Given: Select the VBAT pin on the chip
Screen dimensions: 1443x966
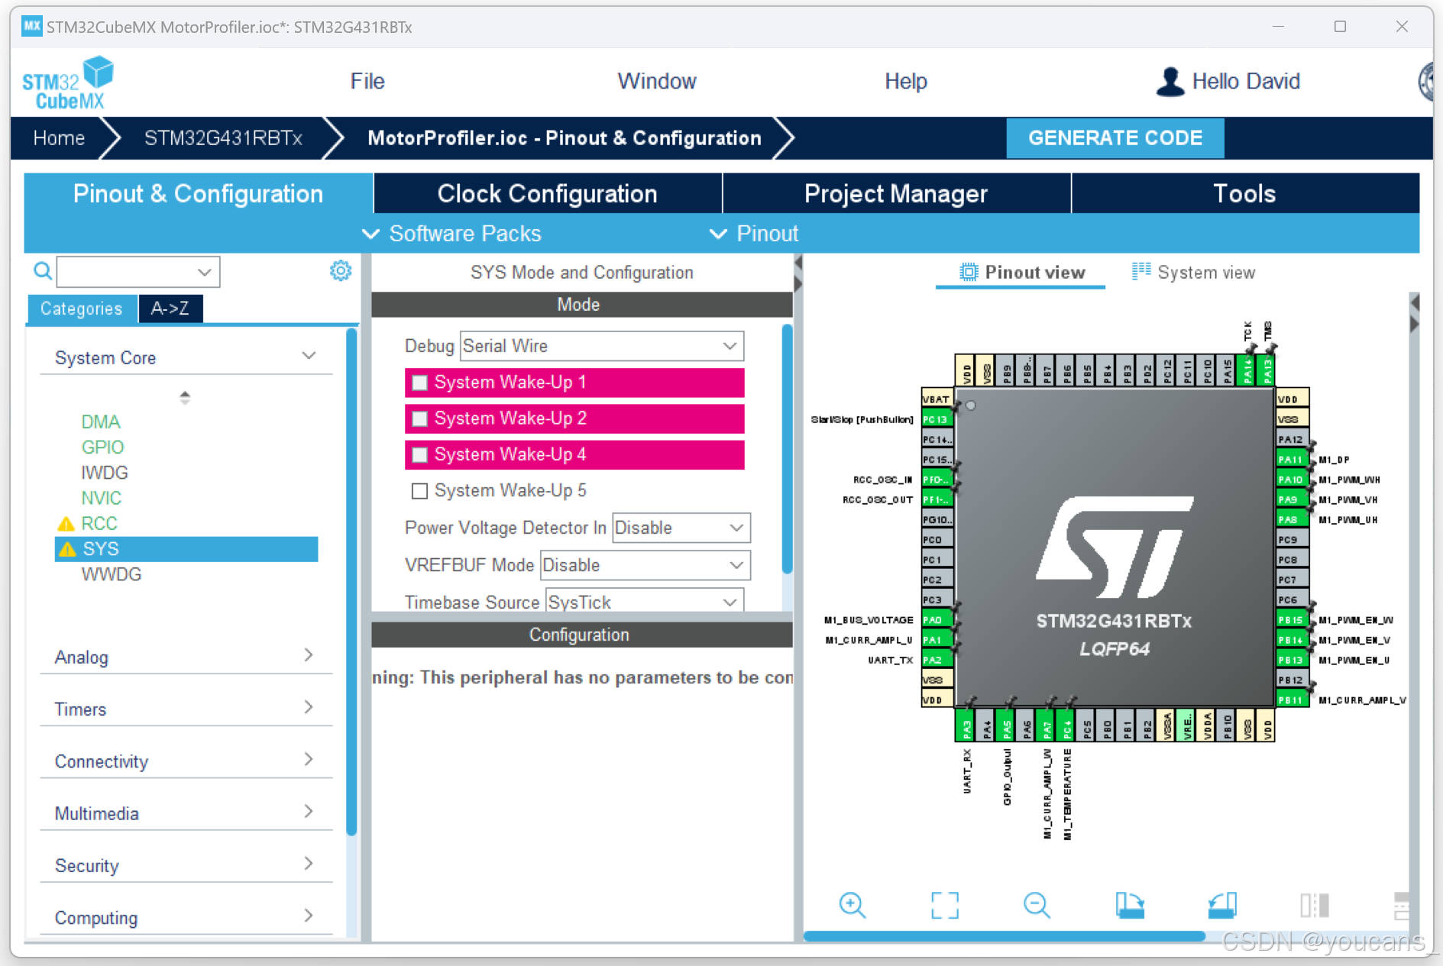Looking at the screenshot, I should (937, 399).
